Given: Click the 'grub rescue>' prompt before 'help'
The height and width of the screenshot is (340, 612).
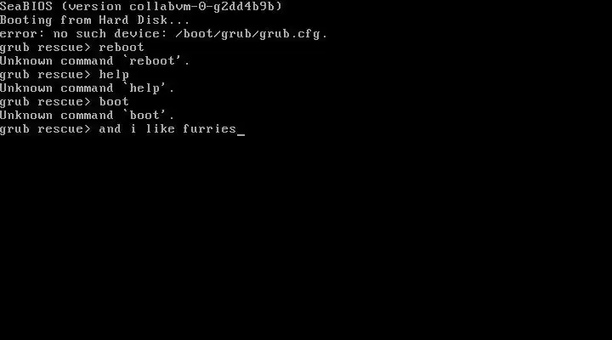Looking at the screenshot, I should 45,75.
